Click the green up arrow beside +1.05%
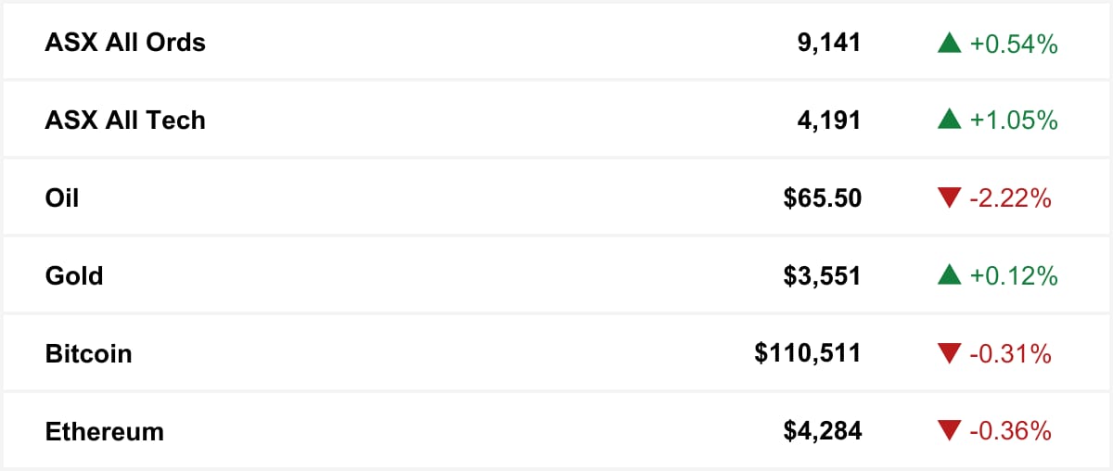Image resolution: width=1113 pixels, height=471 pixels. coord(949,120)
